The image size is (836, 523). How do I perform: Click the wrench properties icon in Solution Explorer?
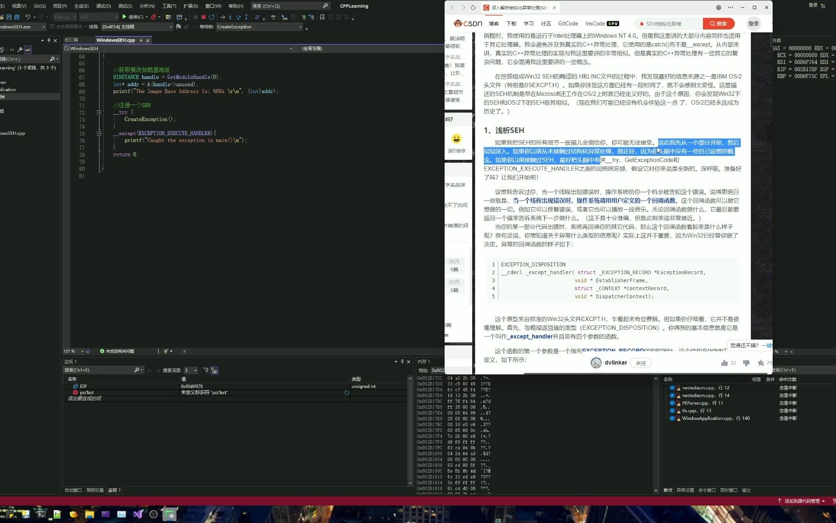click(x=20, y=49)
